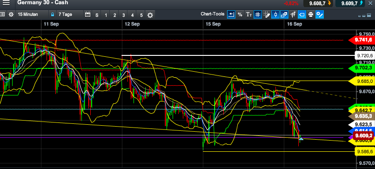Viewport: 375px width, 169px height.
Task: Toggle the overlapping windows tool
Action: pyautogui.click(x=284, y=14)
